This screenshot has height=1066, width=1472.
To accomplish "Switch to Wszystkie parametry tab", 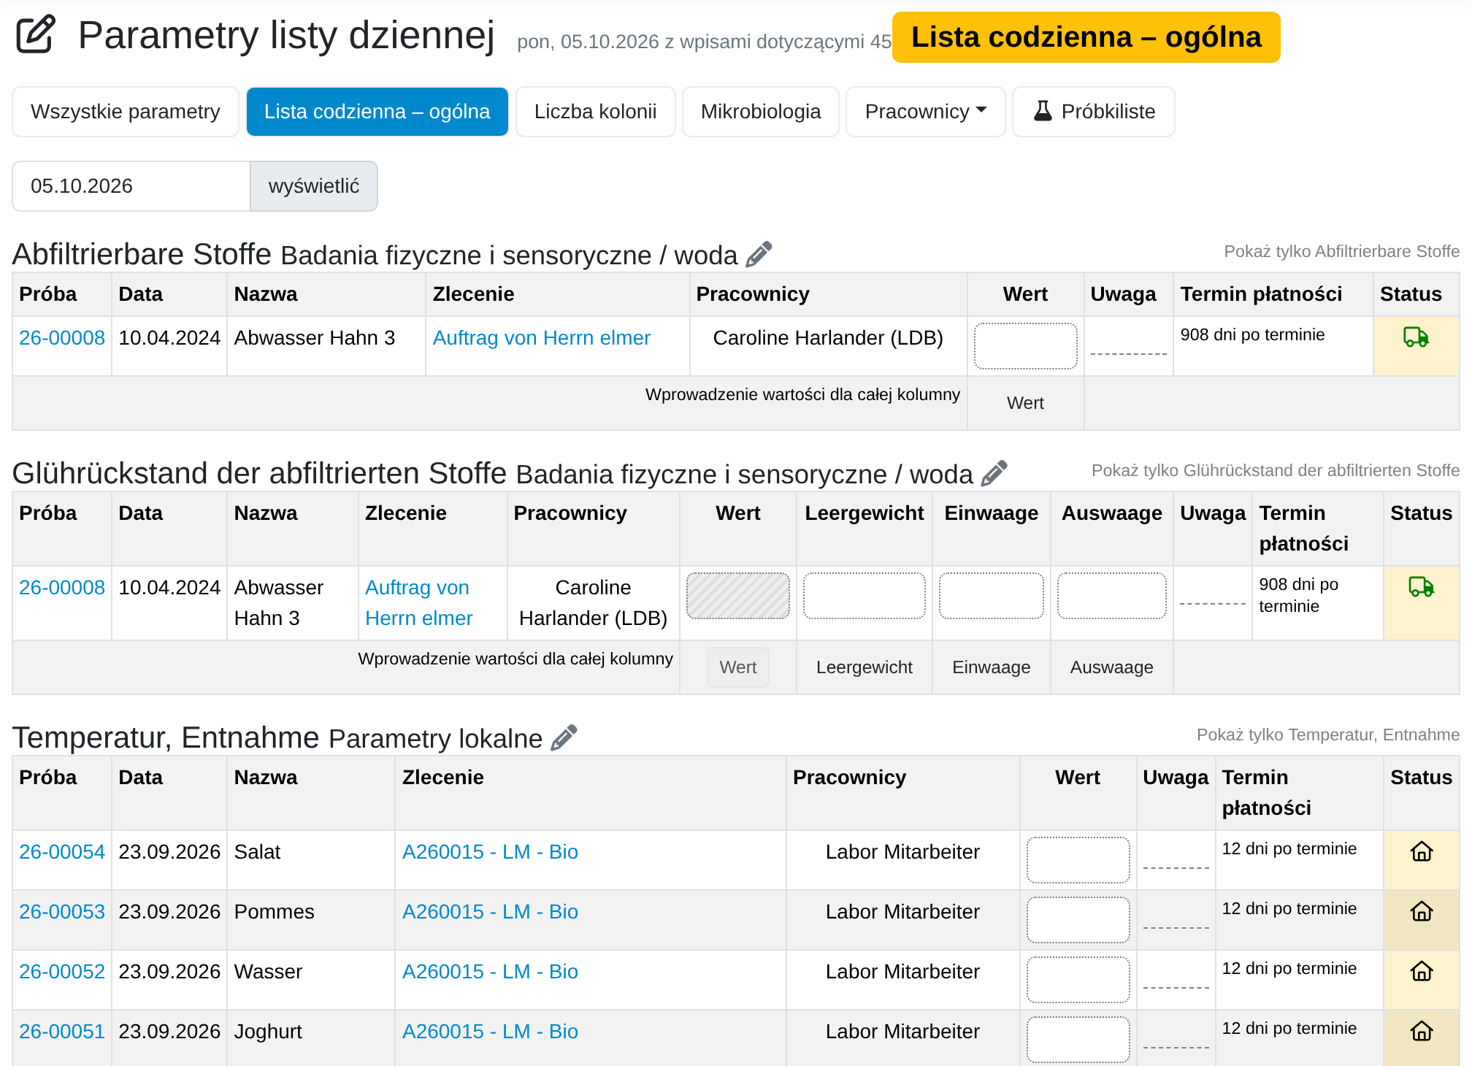I will point(126,112).
